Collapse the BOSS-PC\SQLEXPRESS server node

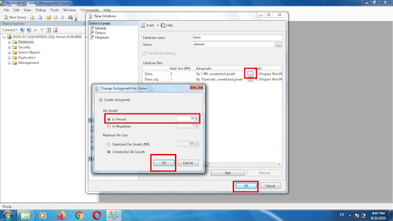(x=4, y=37)
